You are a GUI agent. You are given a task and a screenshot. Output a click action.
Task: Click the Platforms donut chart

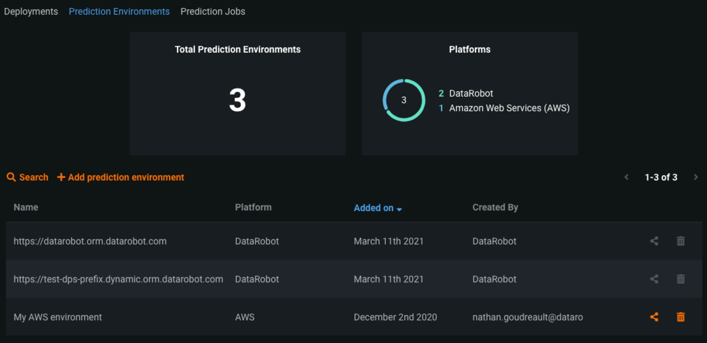pos(404,100)
